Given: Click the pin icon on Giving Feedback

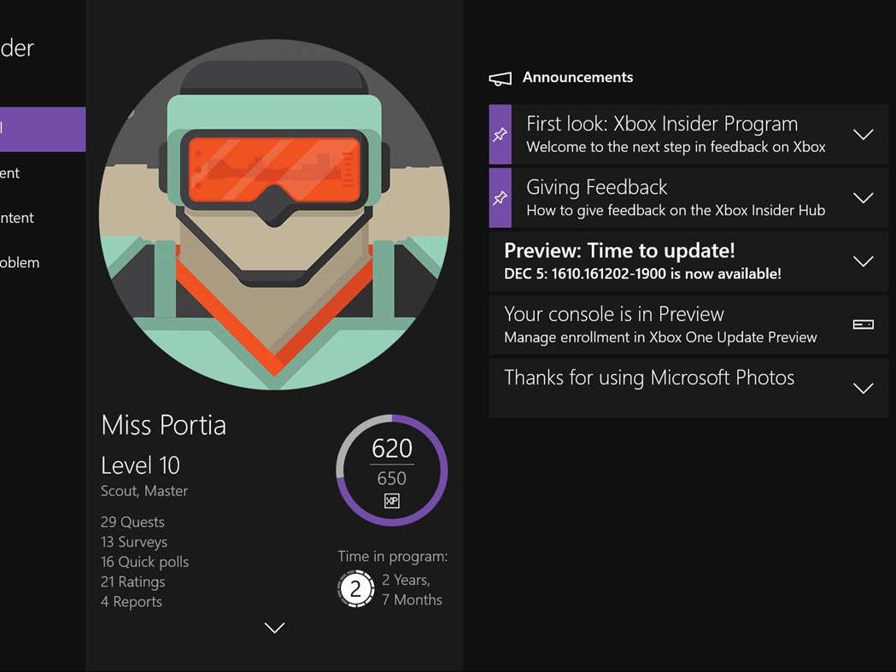Looking at the screenshot, I should click(500, 198).
